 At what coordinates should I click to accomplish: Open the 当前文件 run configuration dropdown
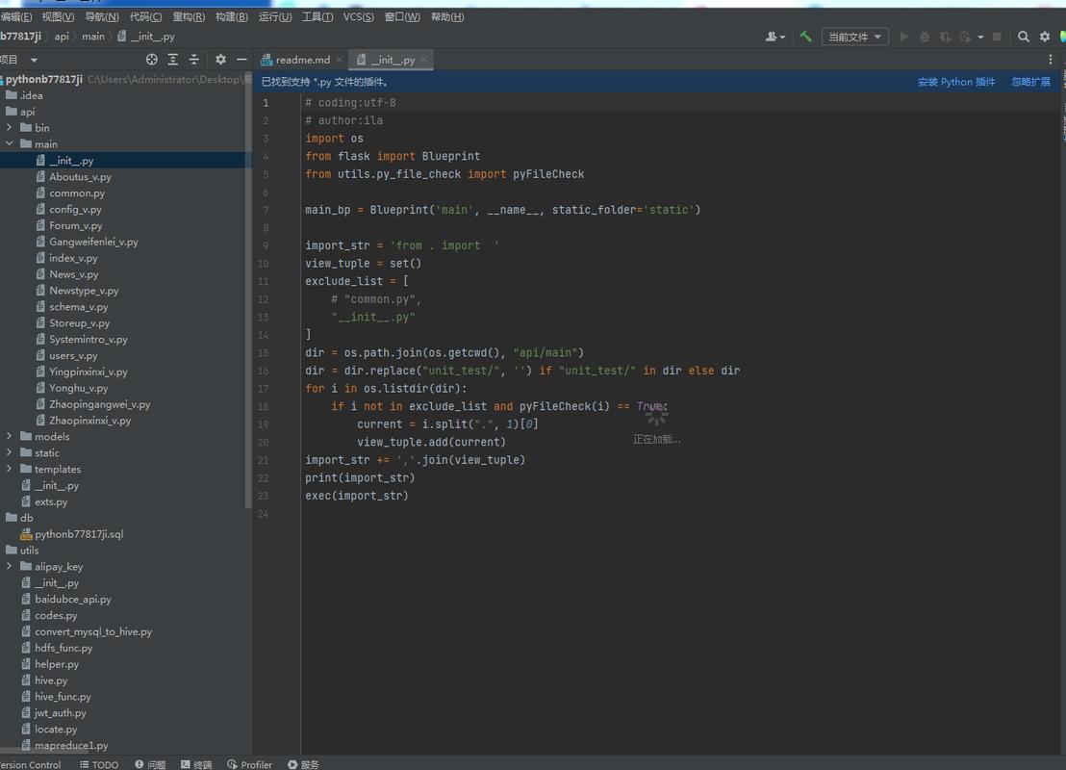click(854, 37)
